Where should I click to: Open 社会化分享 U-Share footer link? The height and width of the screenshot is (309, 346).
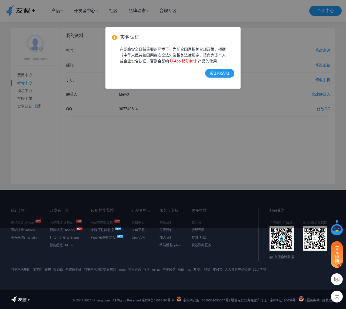click(x=64, y=237)
